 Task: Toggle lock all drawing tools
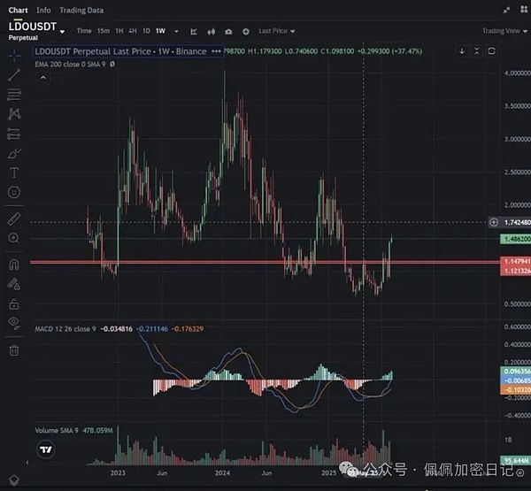click(13, 303)
